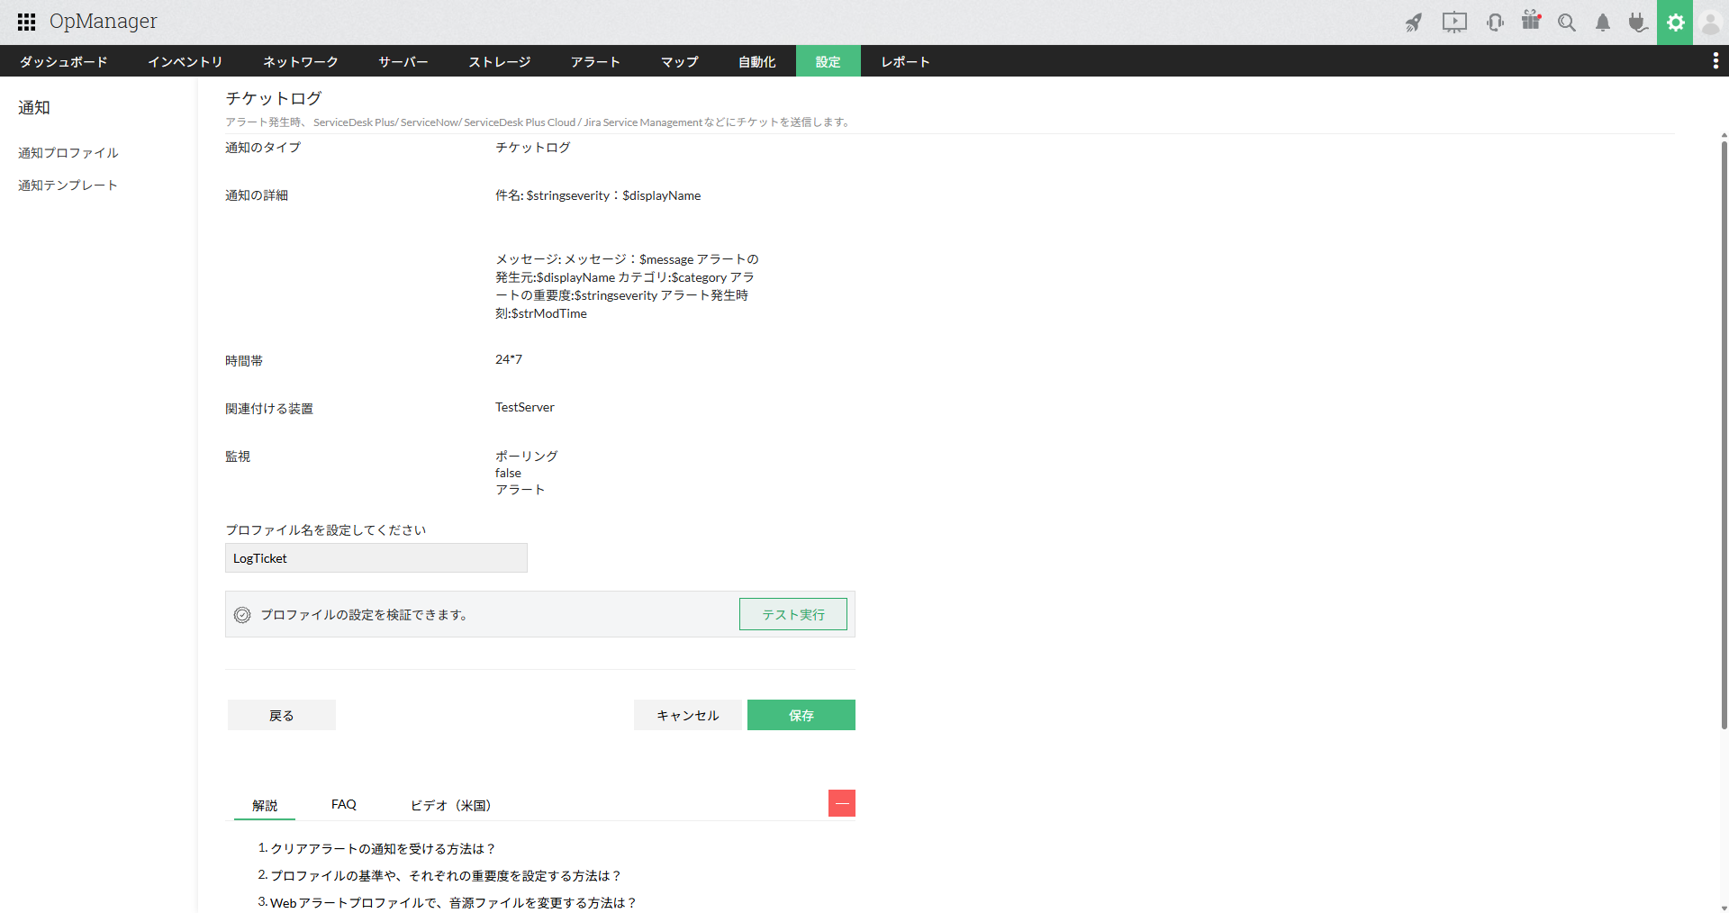The height and width of the screenshot is (913, 1729).
Task: Open the training videos icon
Action: tap(1453, 22)
